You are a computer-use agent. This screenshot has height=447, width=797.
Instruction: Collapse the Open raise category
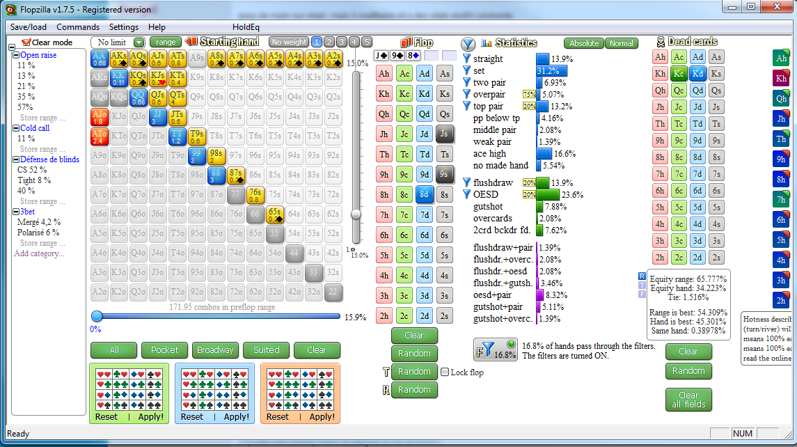[16, 55]
